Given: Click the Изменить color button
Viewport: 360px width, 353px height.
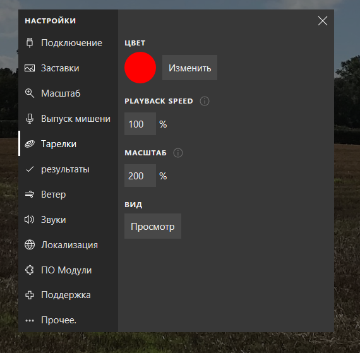Looking at the screenshot, I should 189,68.
